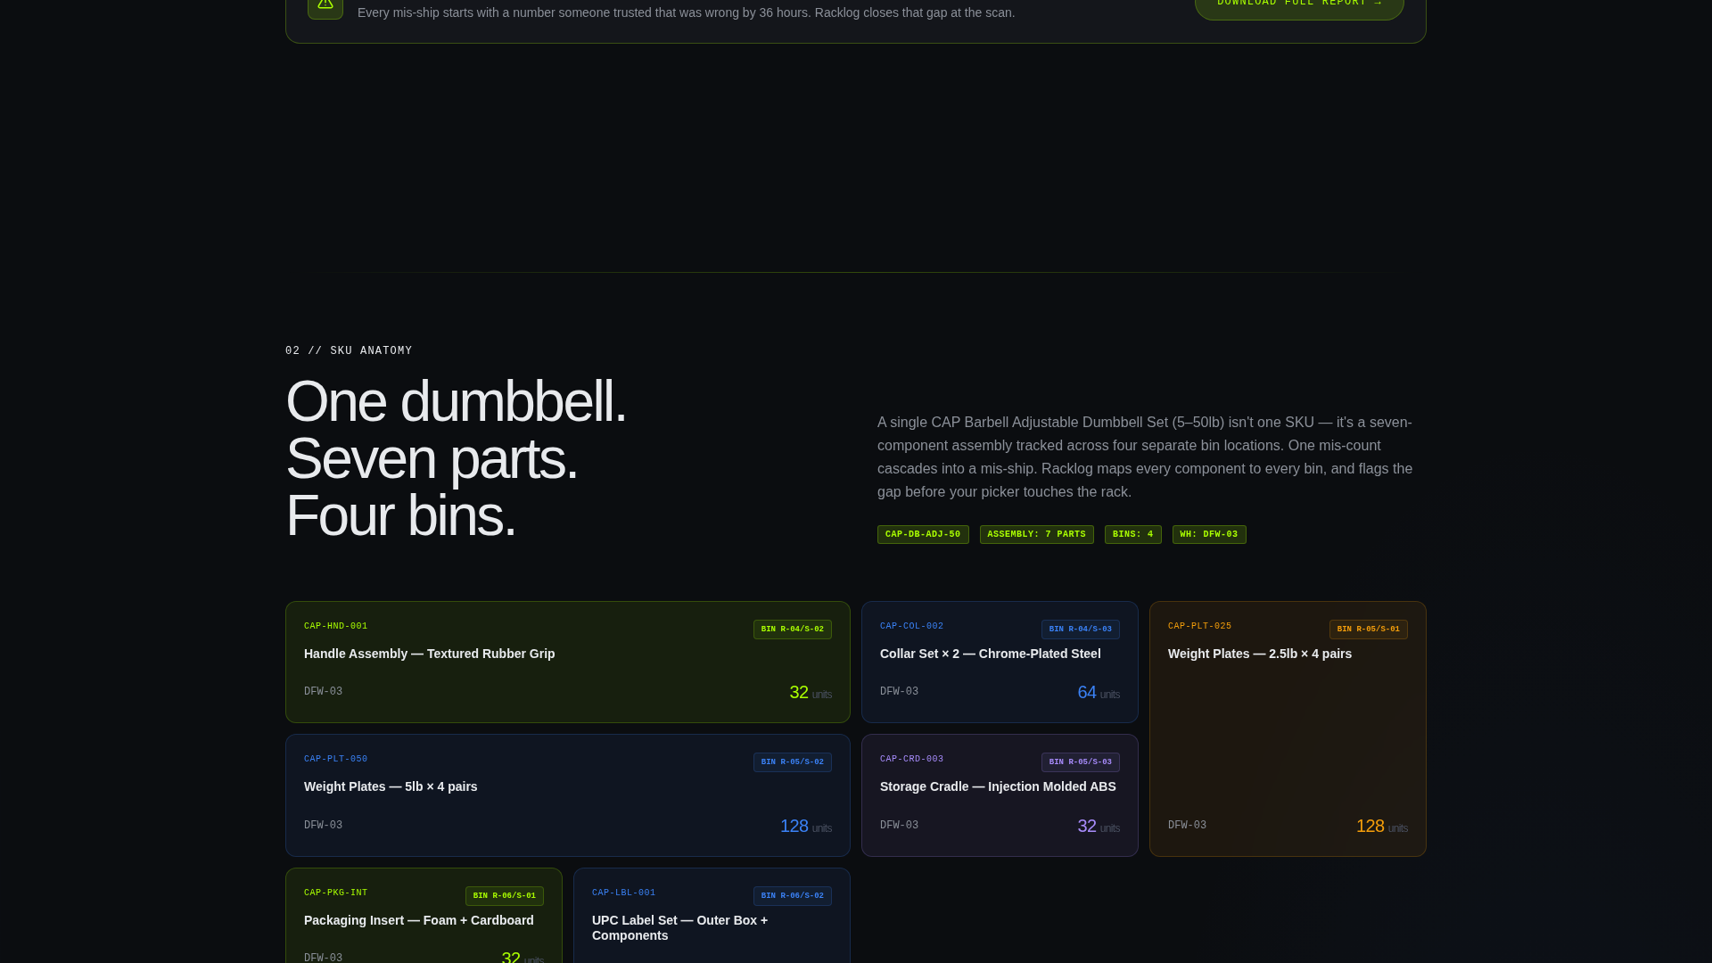Click the BIN R-06/S-02 badge
Image resolution: width=1712 pixels, height=963 pixels.
click(x=793, y=896)
